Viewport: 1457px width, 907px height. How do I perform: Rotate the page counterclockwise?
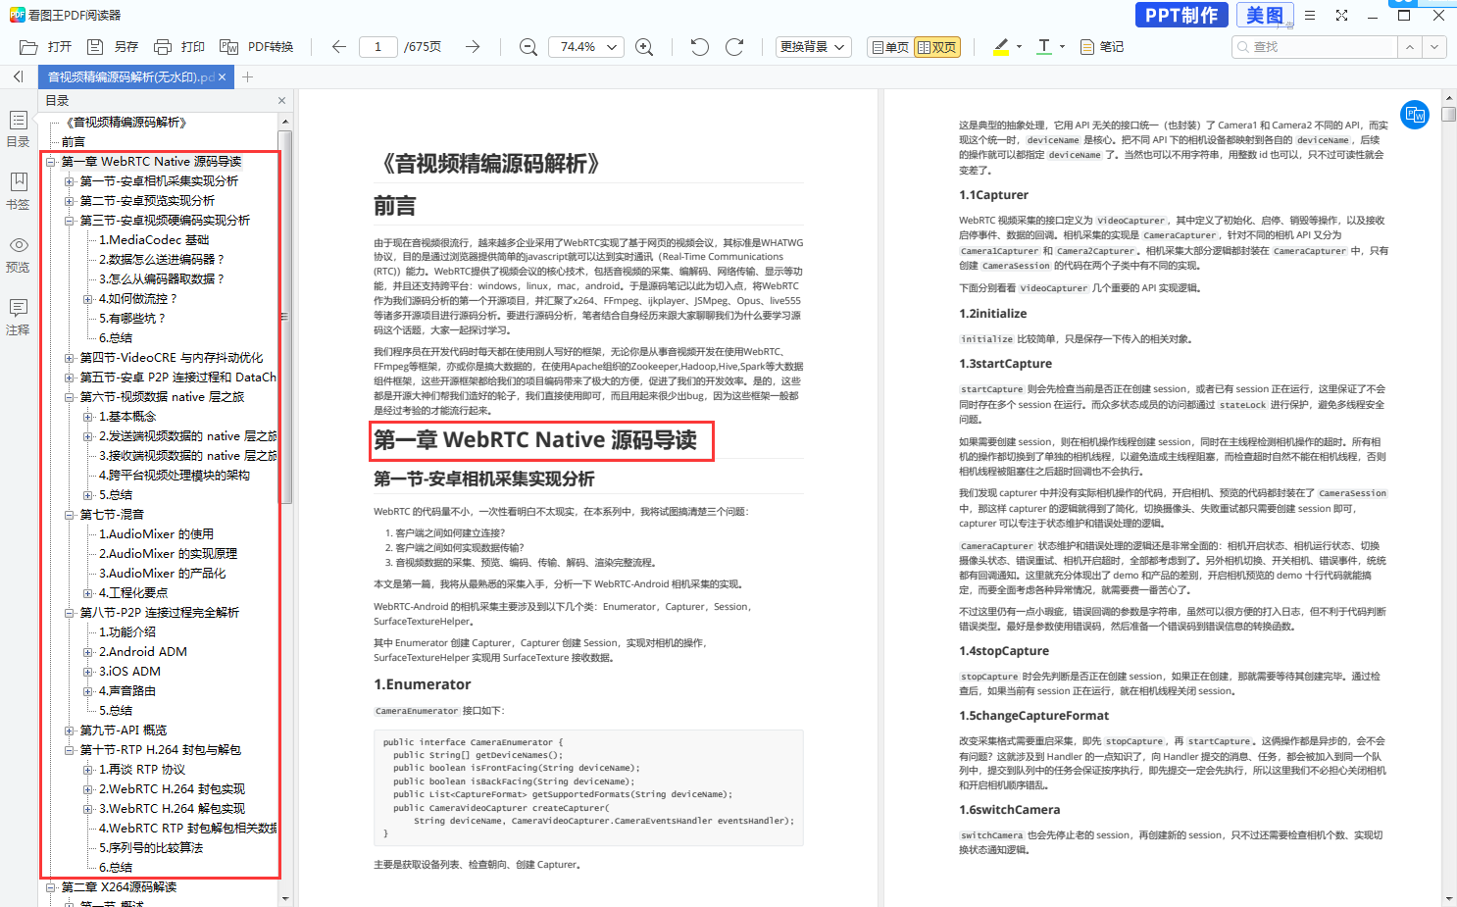[699, 47]
